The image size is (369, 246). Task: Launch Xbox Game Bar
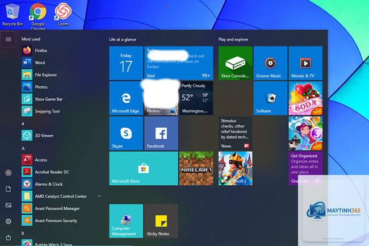click(61, 99)
